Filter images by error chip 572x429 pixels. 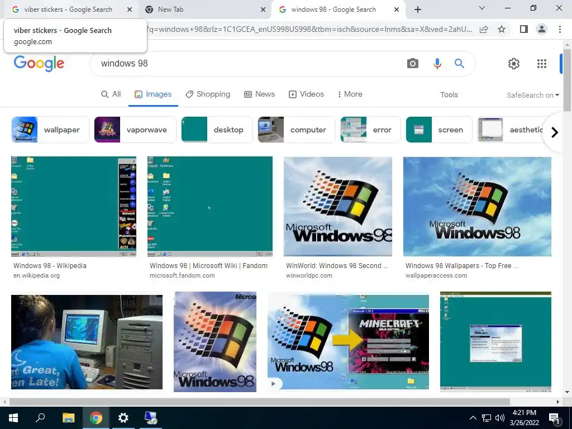coord(371,130)
